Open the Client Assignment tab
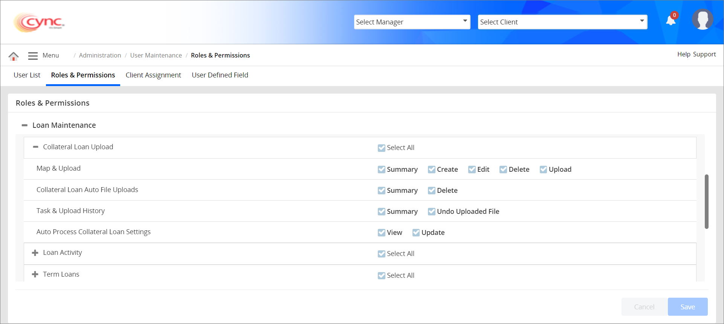Image resolution: width=724 pixels, height=324 pixels. coord(153,75)
